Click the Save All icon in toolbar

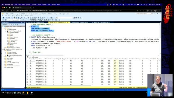click(x=18, y=18)
